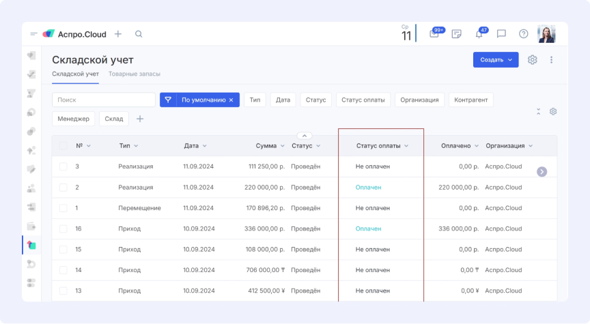Image resolution: width=590 pixels, height=324 pixels.
Task: Select the Складской учет tab
Action: click(75, 74)
